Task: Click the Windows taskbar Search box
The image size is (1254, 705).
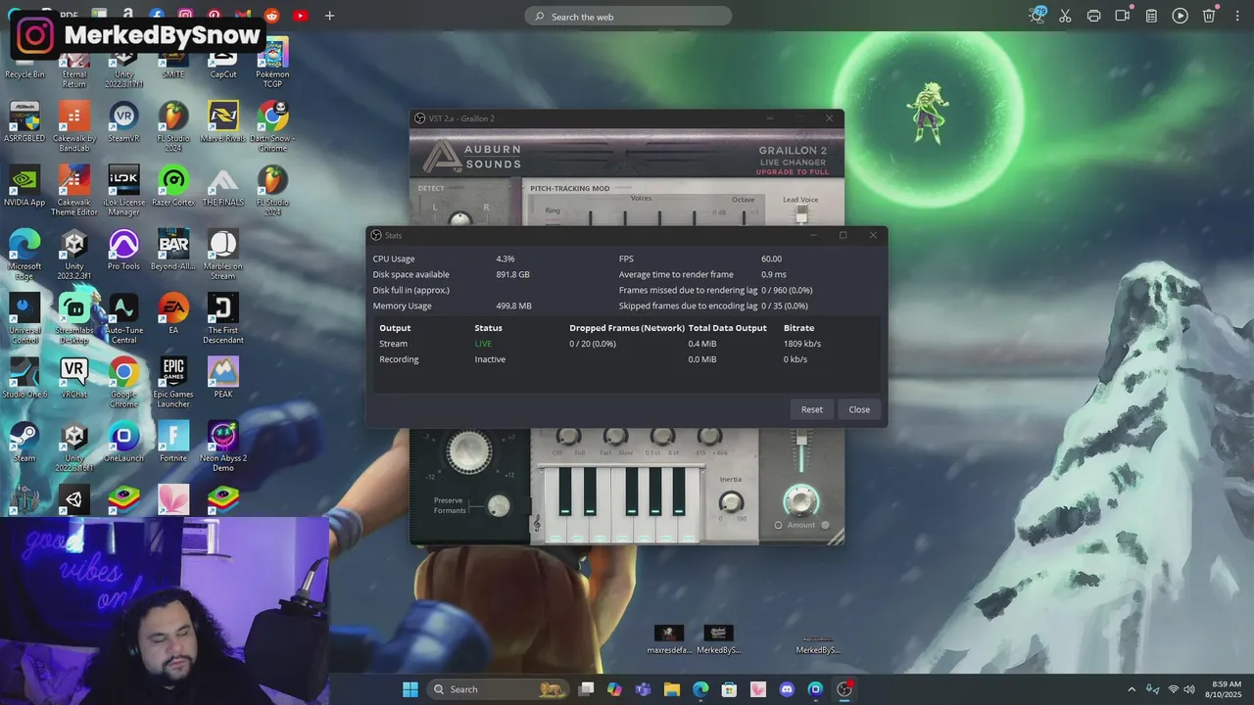Action: [x=499, y=689]
